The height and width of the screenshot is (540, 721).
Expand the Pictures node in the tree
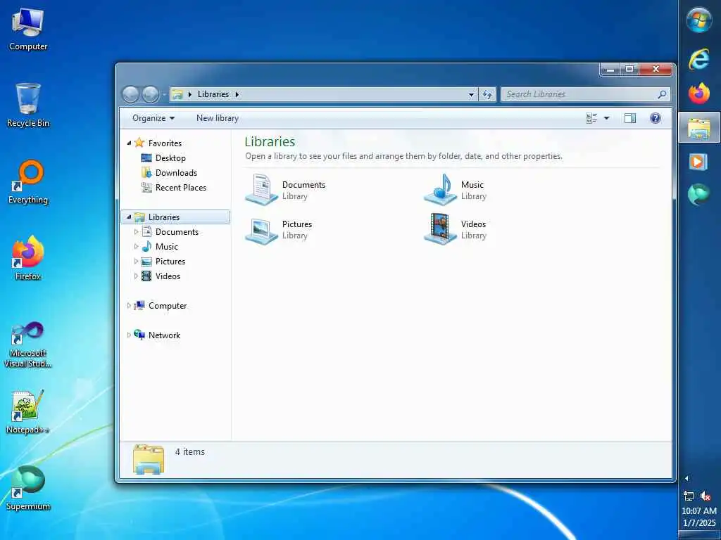point(136,262)
